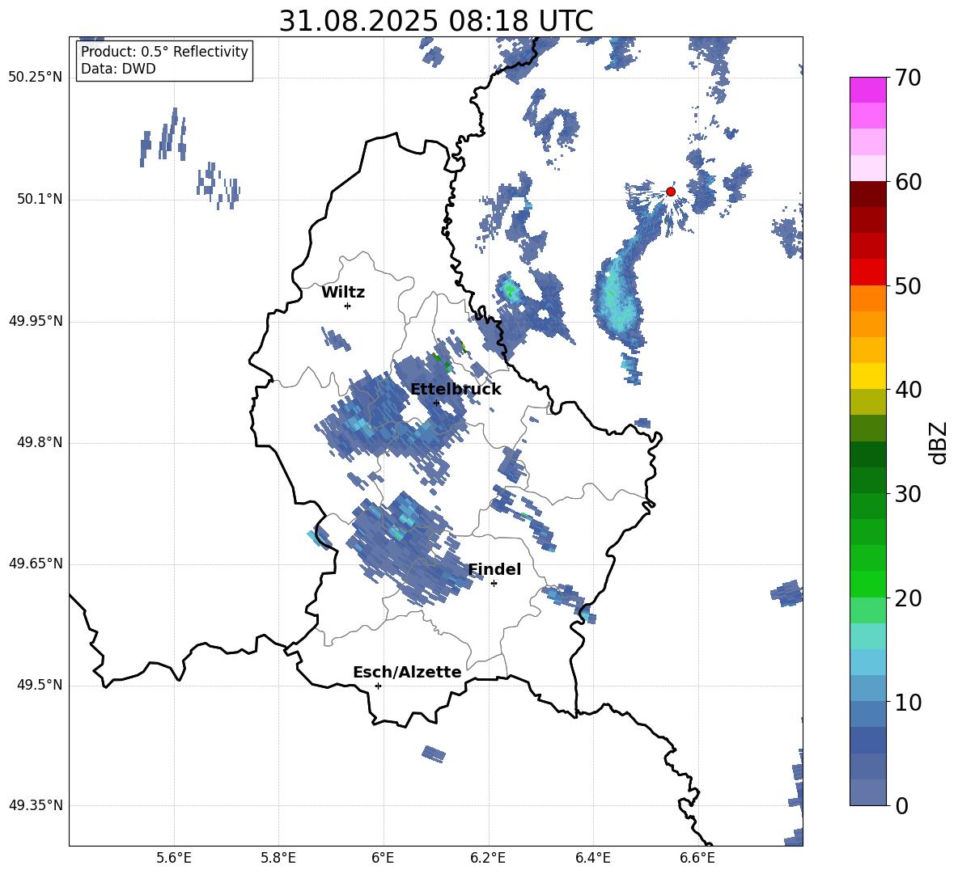The image size is (958, 874).
Task: Click the 6°E longitude label
Action: pos(383,858)
